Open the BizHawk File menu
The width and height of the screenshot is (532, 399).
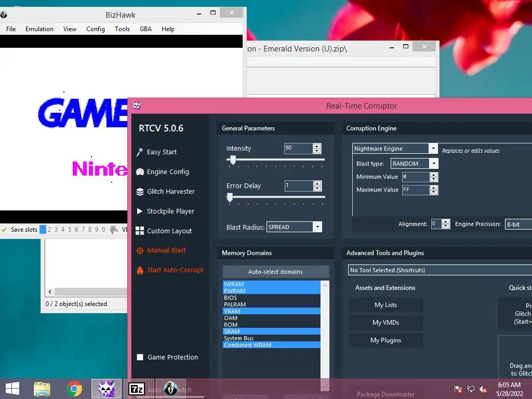[x=11, y=29]
